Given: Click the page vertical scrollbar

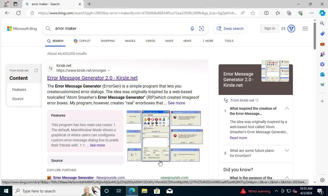Looking at the screenshot, I should tap(315, 36).
